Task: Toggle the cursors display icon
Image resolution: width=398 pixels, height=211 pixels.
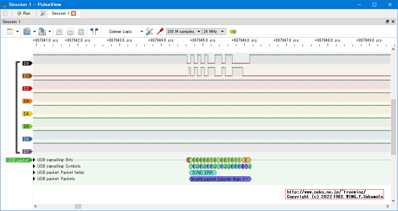Action: click(94, 31)
